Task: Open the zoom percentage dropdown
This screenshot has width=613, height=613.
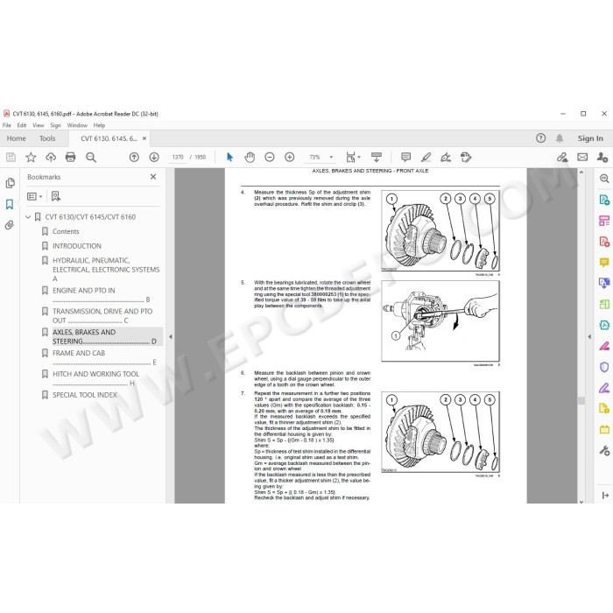Action: [331, 157]
